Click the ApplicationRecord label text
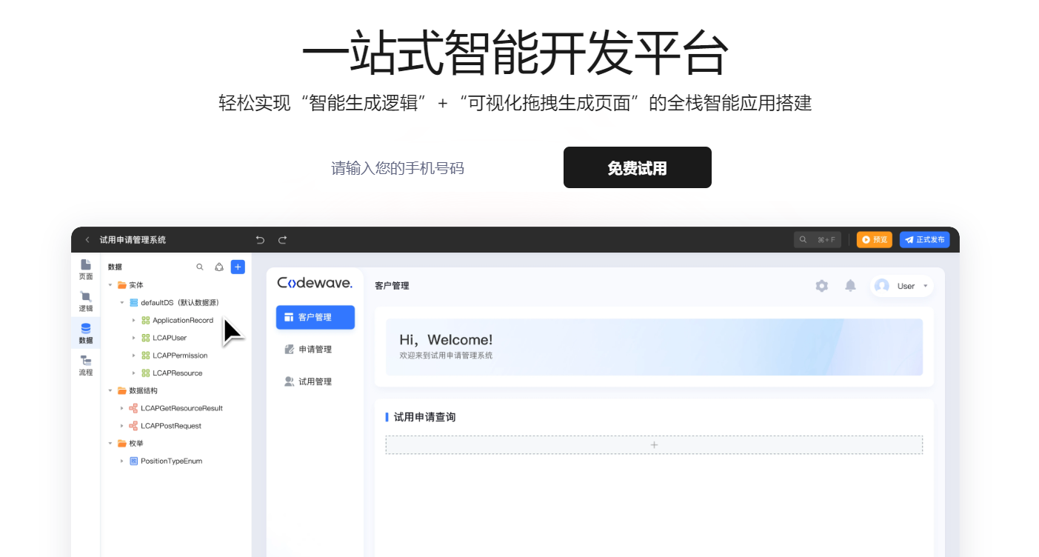The width and height of the screenshot is (1039, 557). tap(183, 321)
